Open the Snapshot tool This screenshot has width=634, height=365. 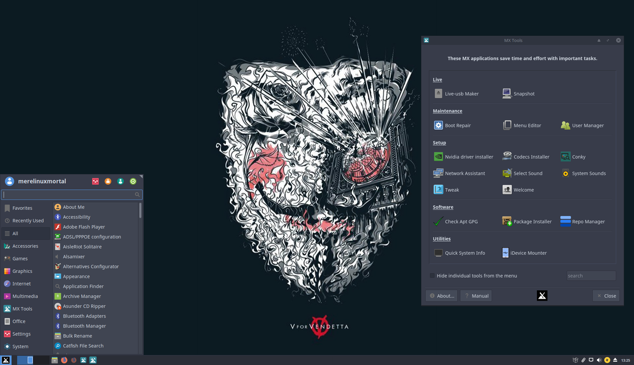click(x=524, y=94)
